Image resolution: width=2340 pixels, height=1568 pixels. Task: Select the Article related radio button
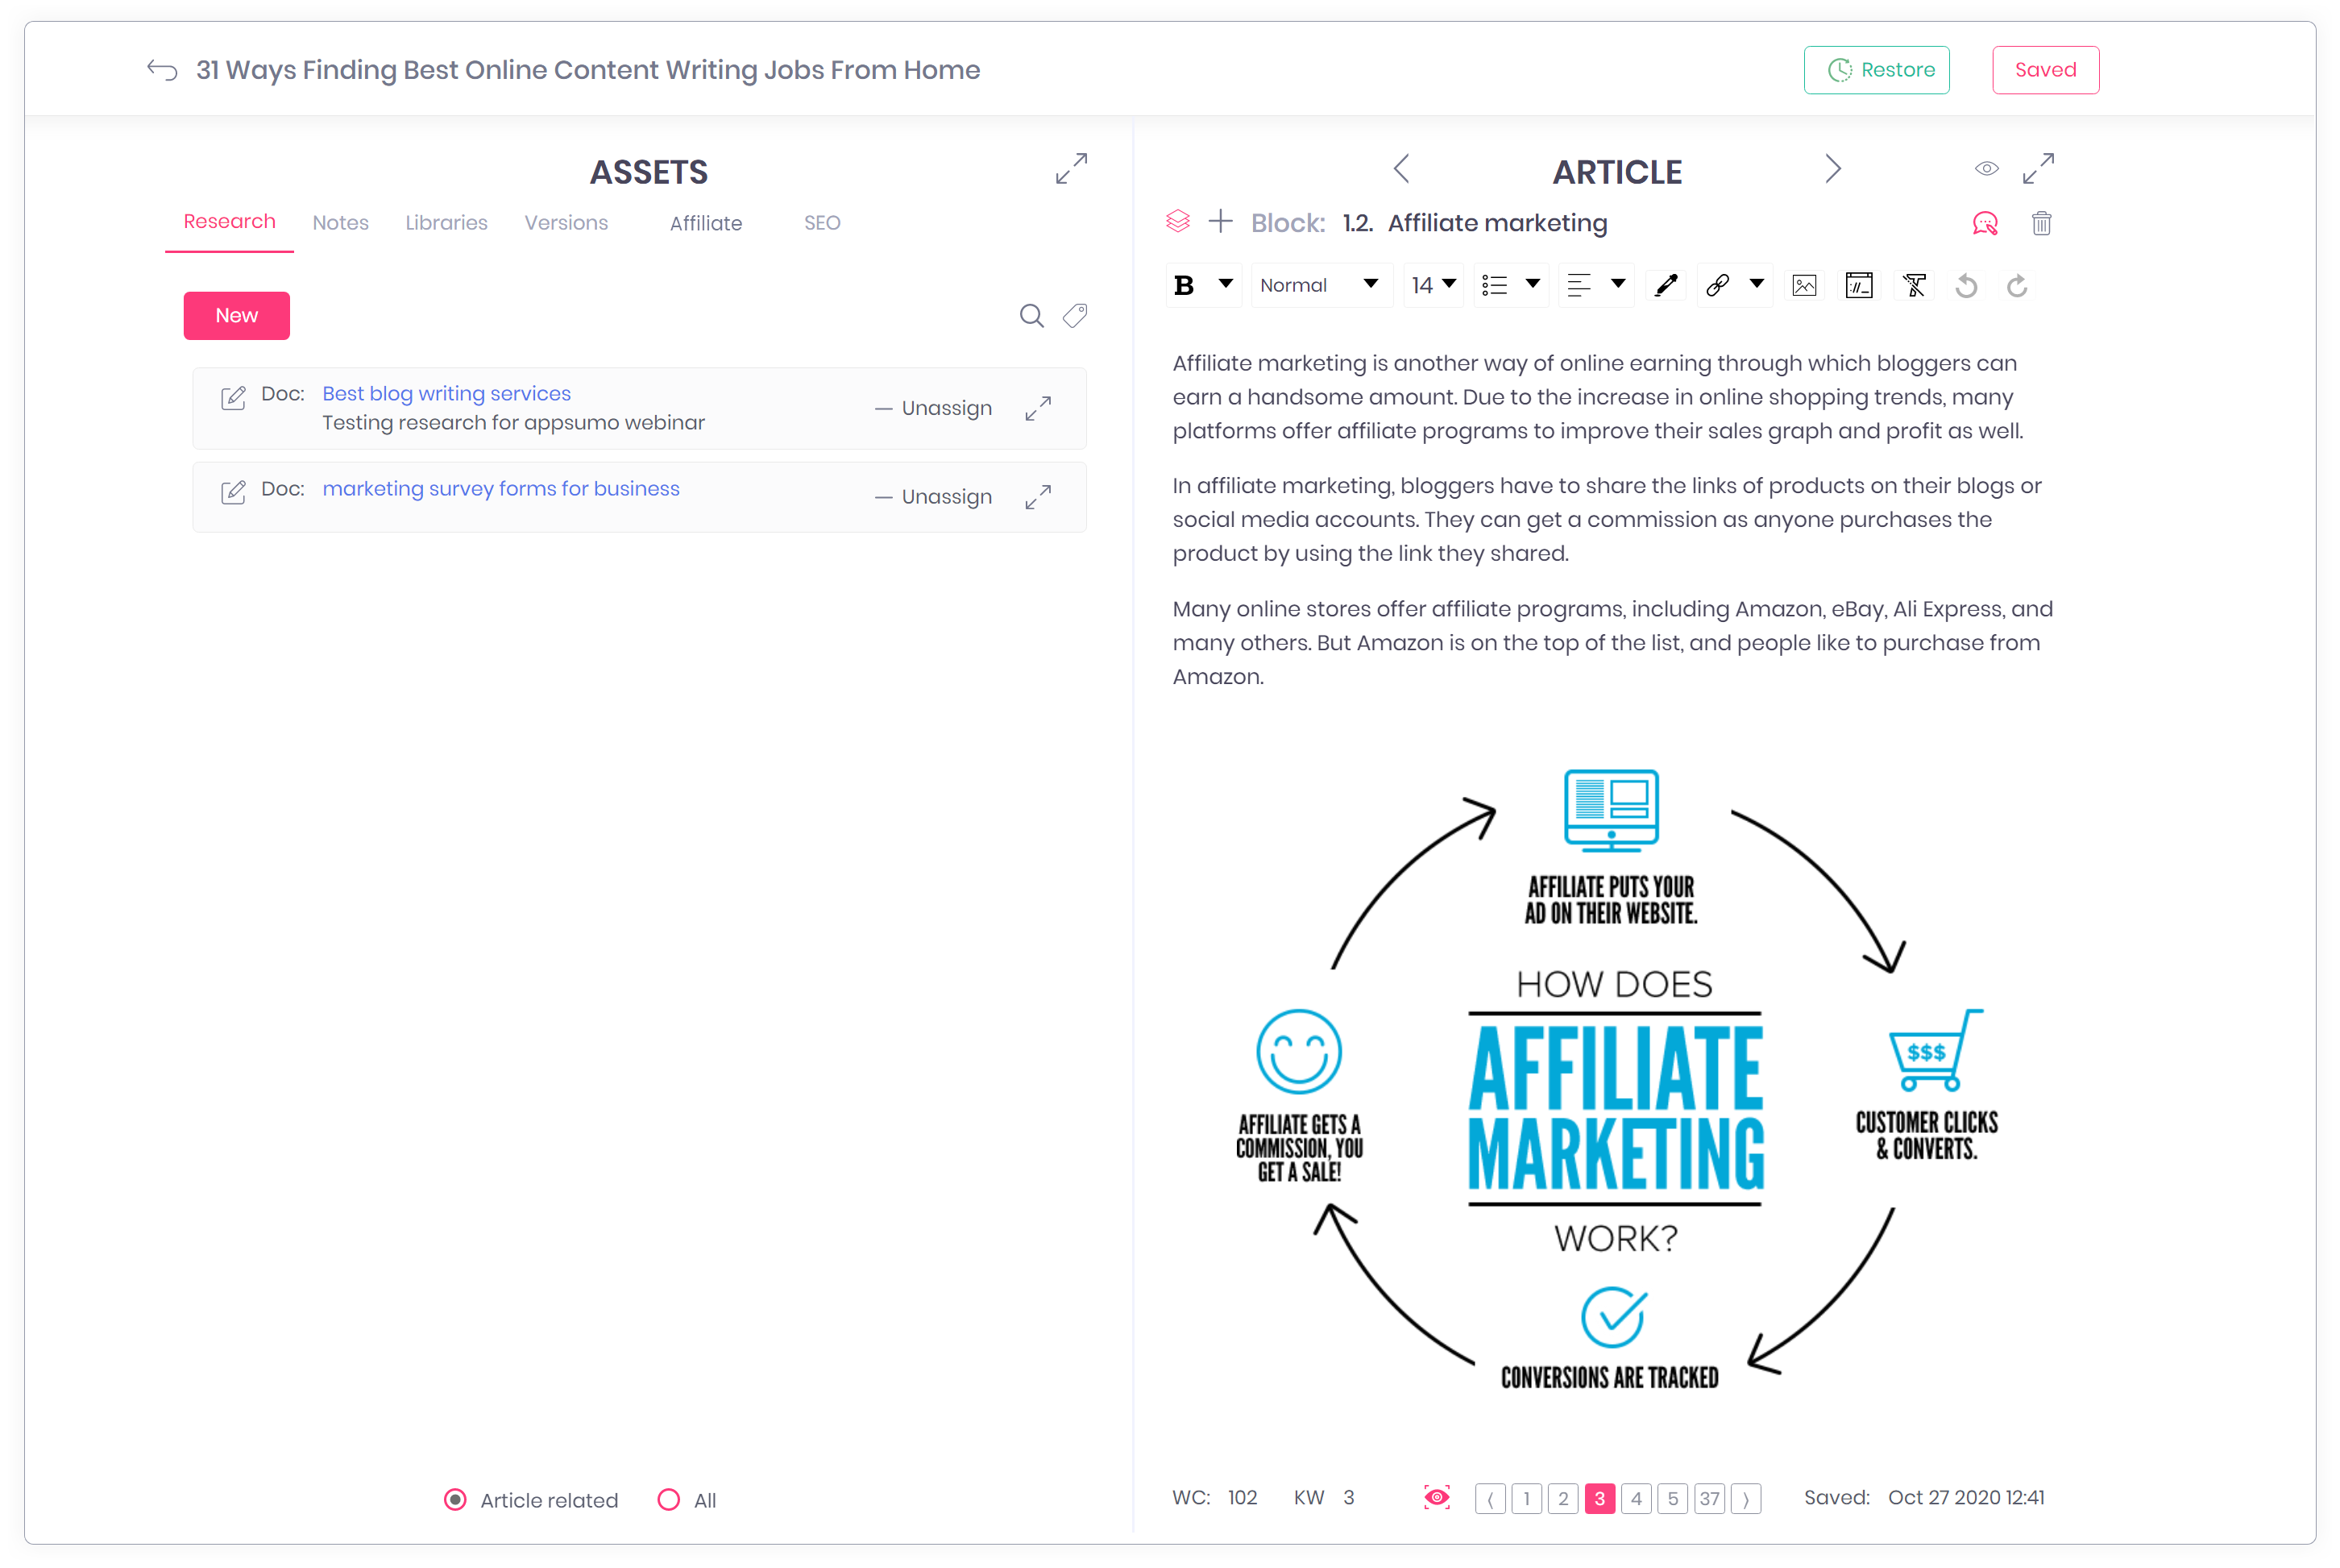[455, 1499]
